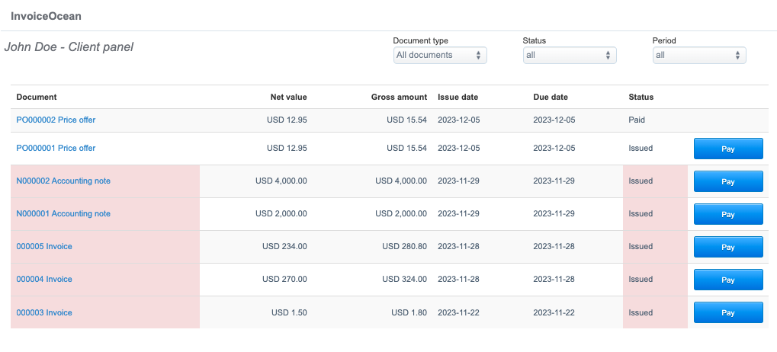Click the Due date column header
Screen dimensions: 777x352
pyautogui.click(x=550, y=97)
